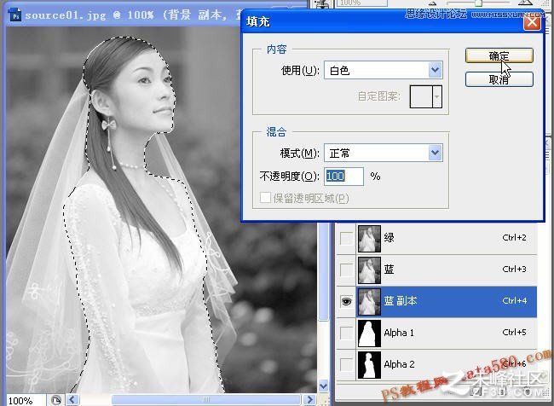
Task: Show the Alpha 1 channel
Action: (346, 333)
